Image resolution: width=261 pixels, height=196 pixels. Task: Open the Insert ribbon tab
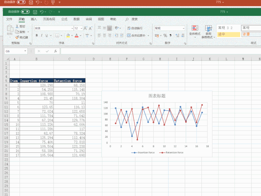pyautogui.click(x=34, y=19)
